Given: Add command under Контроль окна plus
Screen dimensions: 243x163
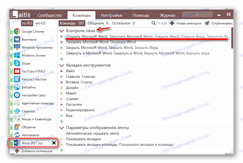Looking at the screenshot, I should click(62, 59).
